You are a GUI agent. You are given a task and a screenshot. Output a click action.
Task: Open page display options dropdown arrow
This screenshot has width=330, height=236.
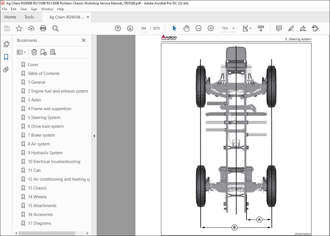point(250,28)
